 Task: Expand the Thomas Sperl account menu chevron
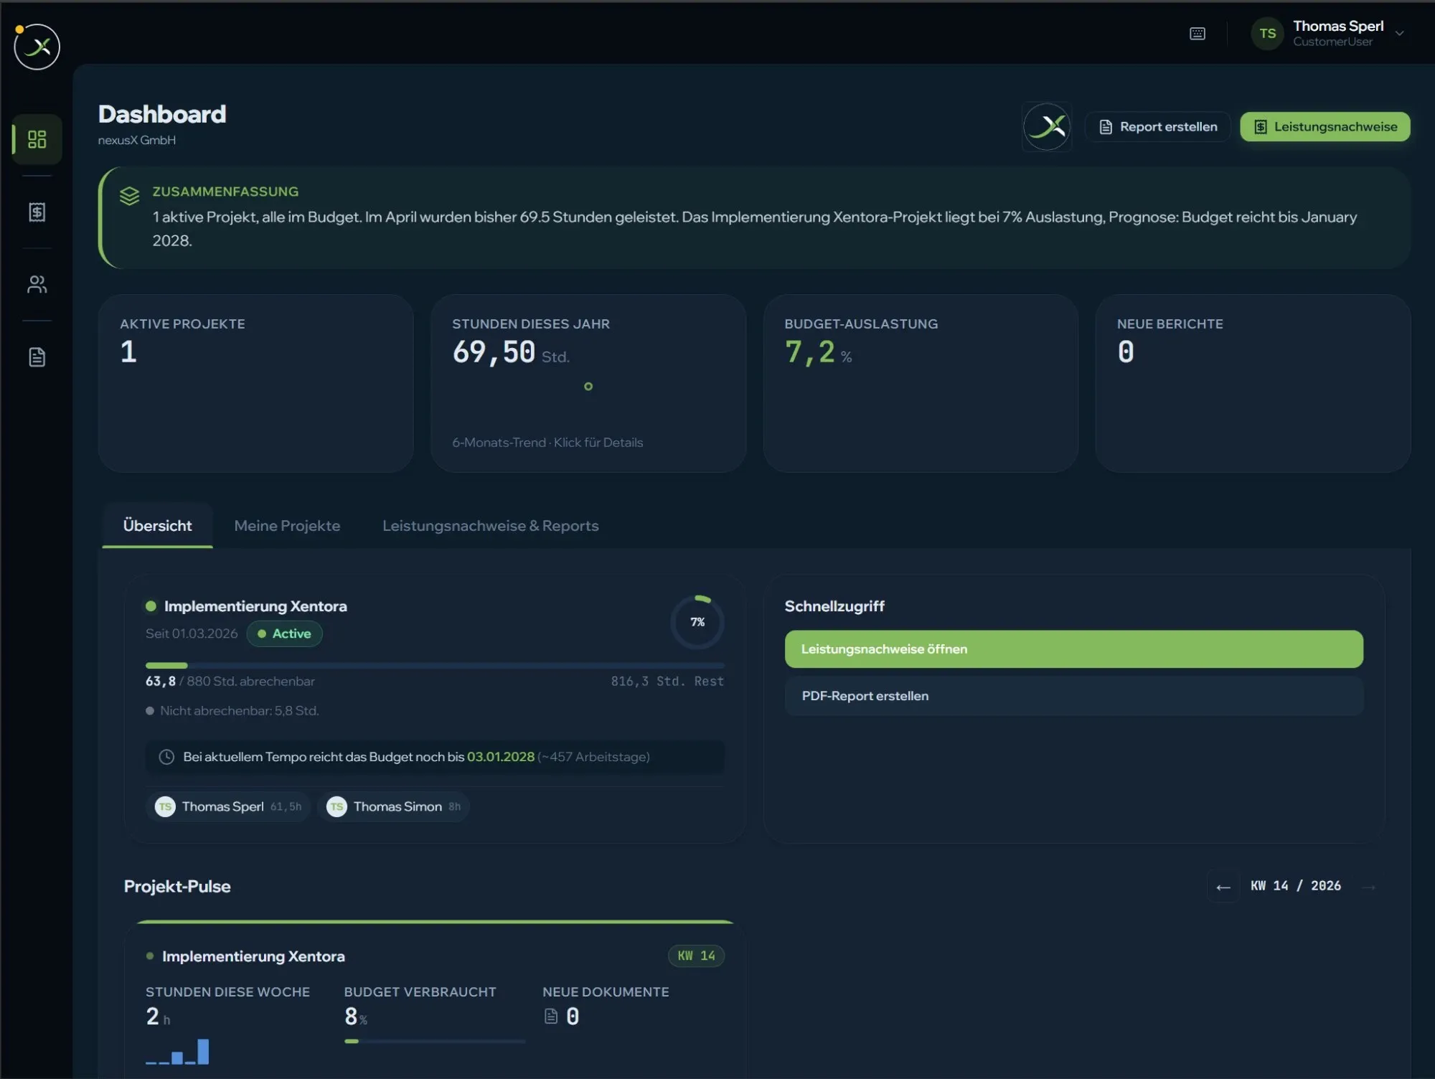pyautogui.click(x=1399, y=34)
